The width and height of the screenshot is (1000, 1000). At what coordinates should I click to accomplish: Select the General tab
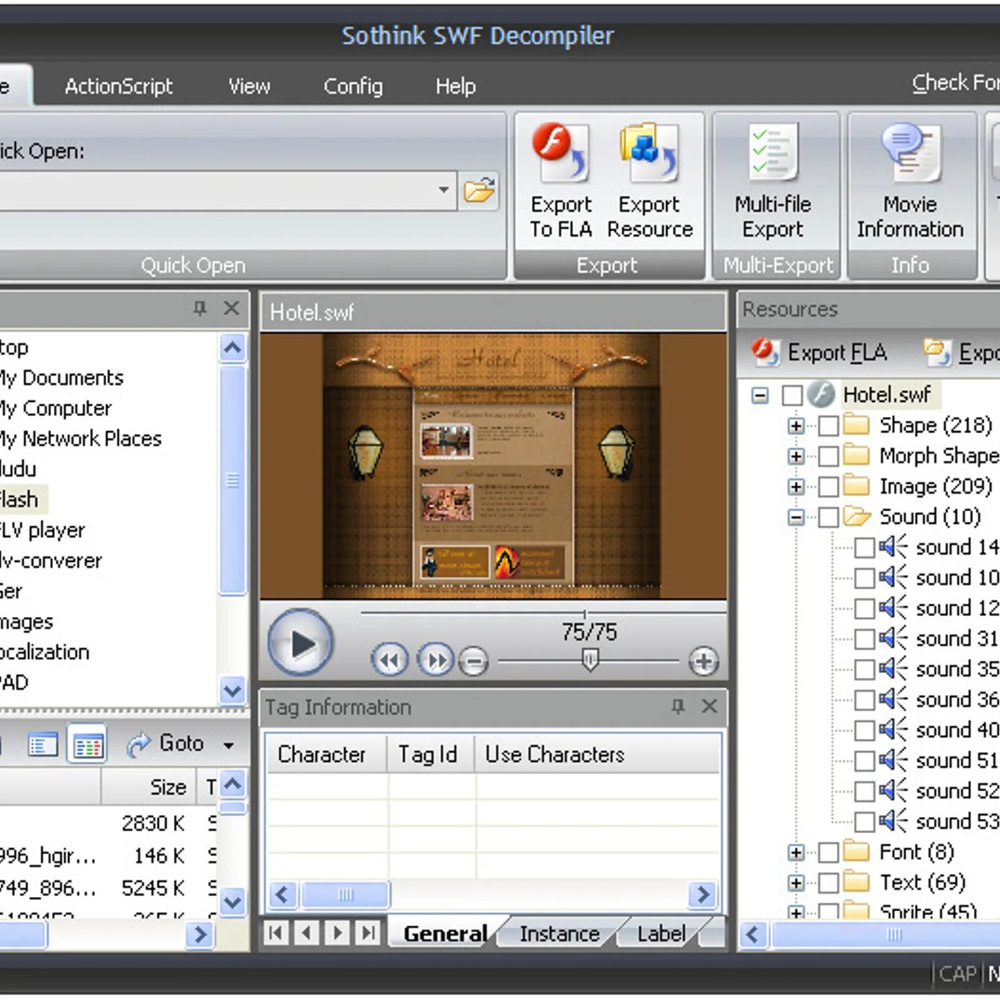445,933
